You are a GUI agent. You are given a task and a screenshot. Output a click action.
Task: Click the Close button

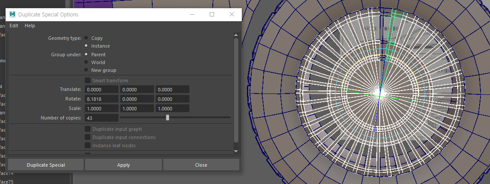(201, 165)
